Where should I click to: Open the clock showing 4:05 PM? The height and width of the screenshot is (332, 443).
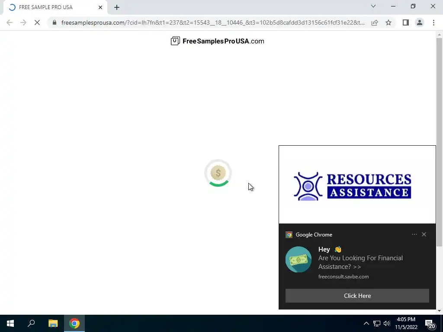[406, 323]
